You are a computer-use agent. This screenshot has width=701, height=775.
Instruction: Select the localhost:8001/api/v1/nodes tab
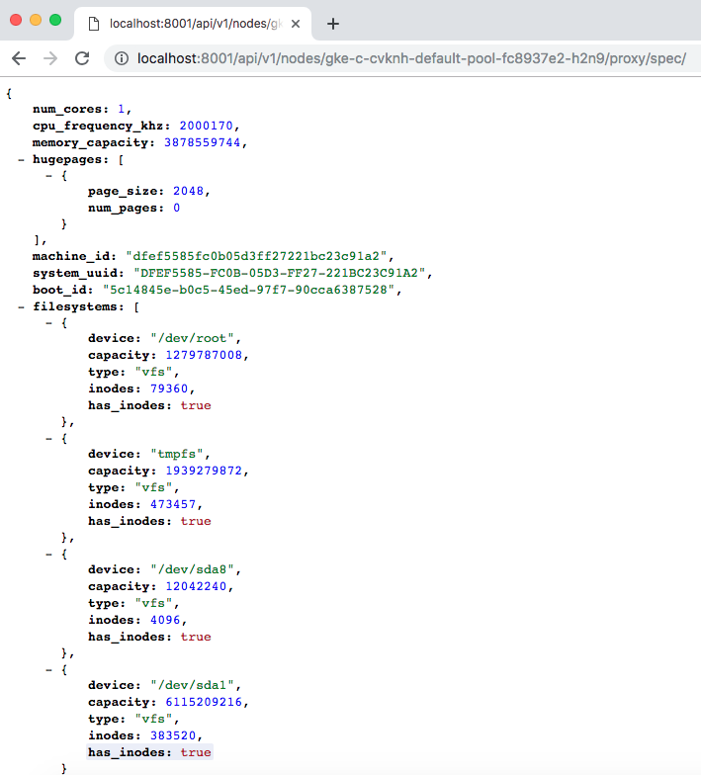(x=193, y=24)
